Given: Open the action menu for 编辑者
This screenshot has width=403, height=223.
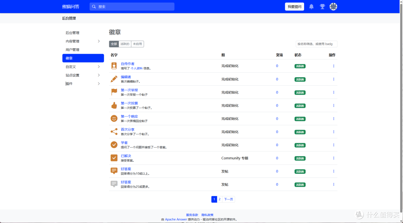Looking at the screenshot, I should [334, 79].
